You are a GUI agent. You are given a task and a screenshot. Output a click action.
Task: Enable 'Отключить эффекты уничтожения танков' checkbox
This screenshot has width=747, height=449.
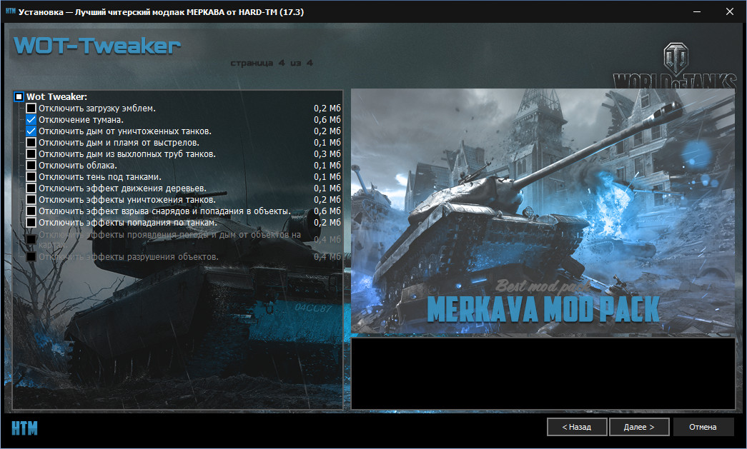click(31, 199)
